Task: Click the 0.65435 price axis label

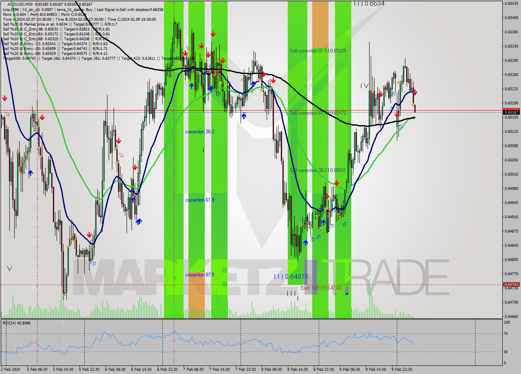Action: click(x=511, y=3)
